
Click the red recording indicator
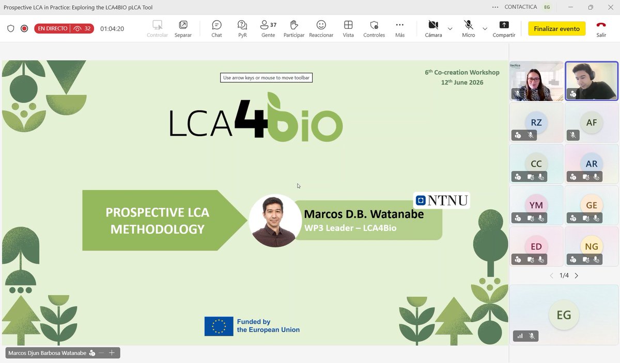[24, 29]
